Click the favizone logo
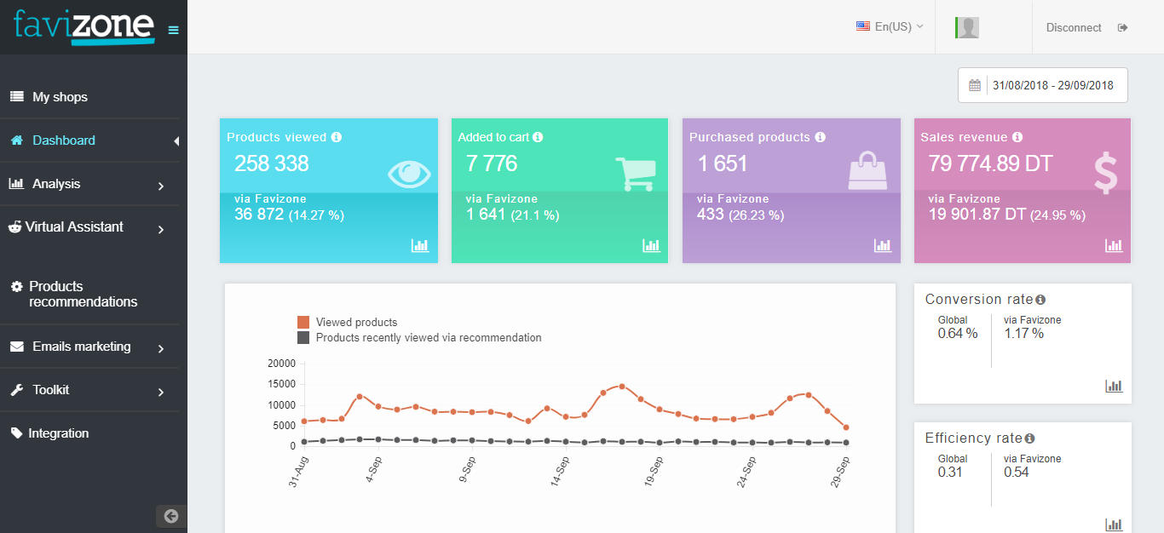Viewport: 1164px width, 533px height. (84, 27)
